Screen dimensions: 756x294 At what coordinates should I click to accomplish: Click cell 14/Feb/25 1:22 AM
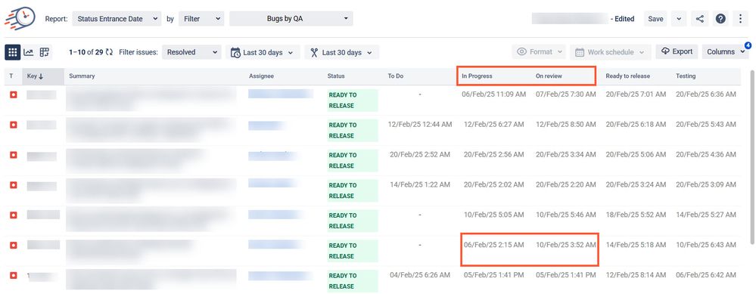coord(420,184)
